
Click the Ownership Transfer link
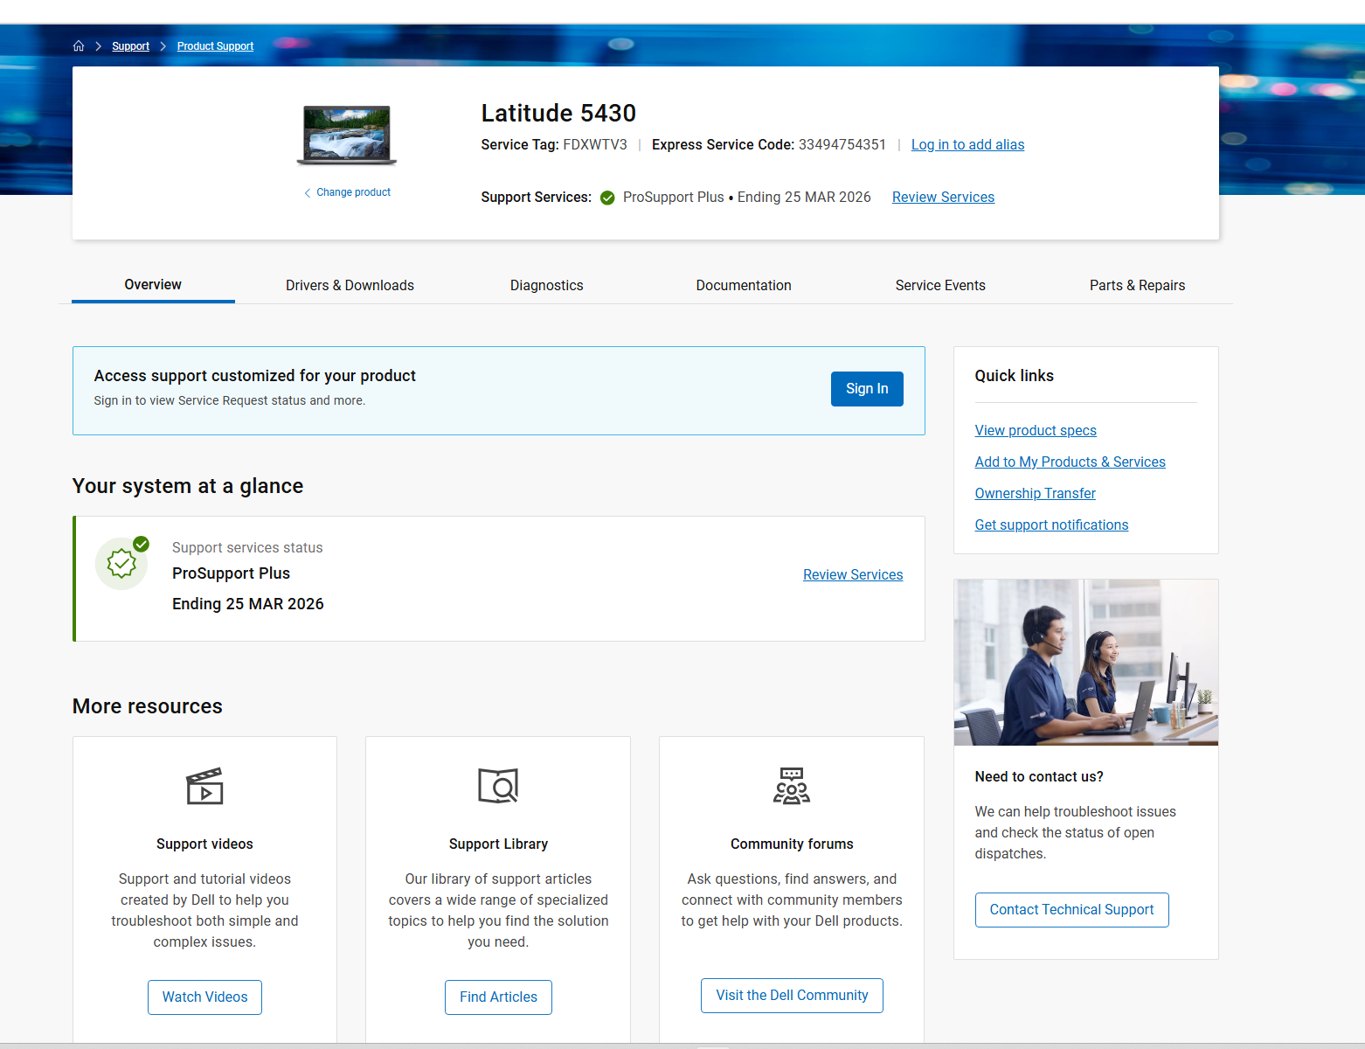click(x=1035, y=494)
